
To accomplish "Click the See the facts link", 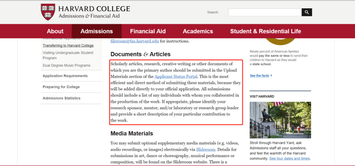I will pyautogui.click(x=259, y=76).
